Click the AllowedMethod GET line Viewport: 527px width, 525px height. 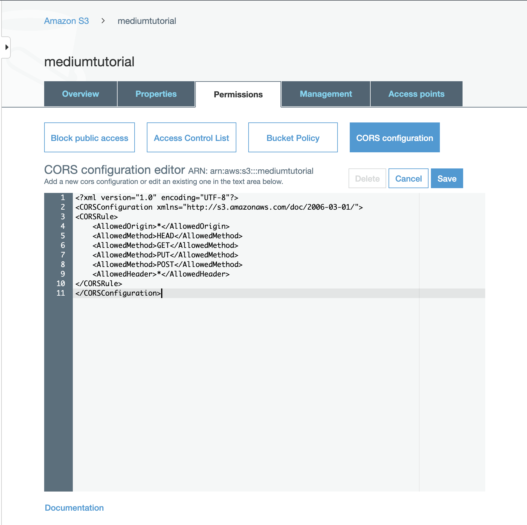(165, 245)
